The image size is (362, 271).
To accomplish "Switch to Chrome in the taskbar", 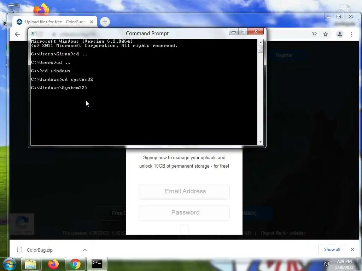I will [75, 264].
